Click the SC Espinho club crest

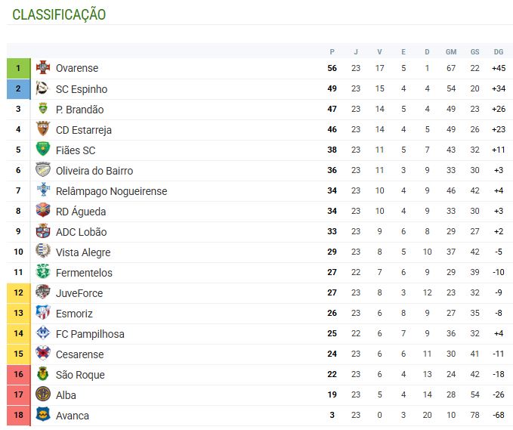(43, 88)
